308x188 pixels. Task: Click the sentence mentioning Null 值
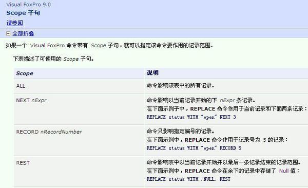click(223, 171)
